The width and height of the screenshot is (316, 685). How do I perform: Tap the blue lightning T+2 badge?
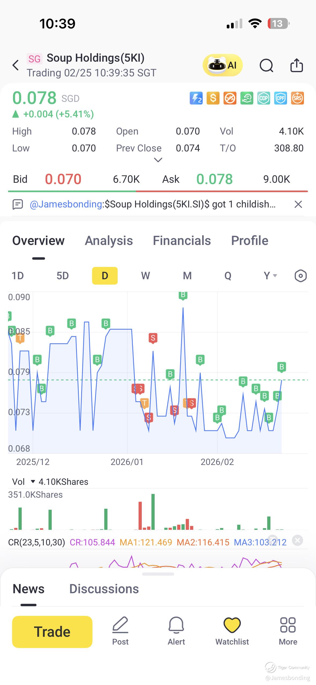pyautogui.click(x=196, y=98)
